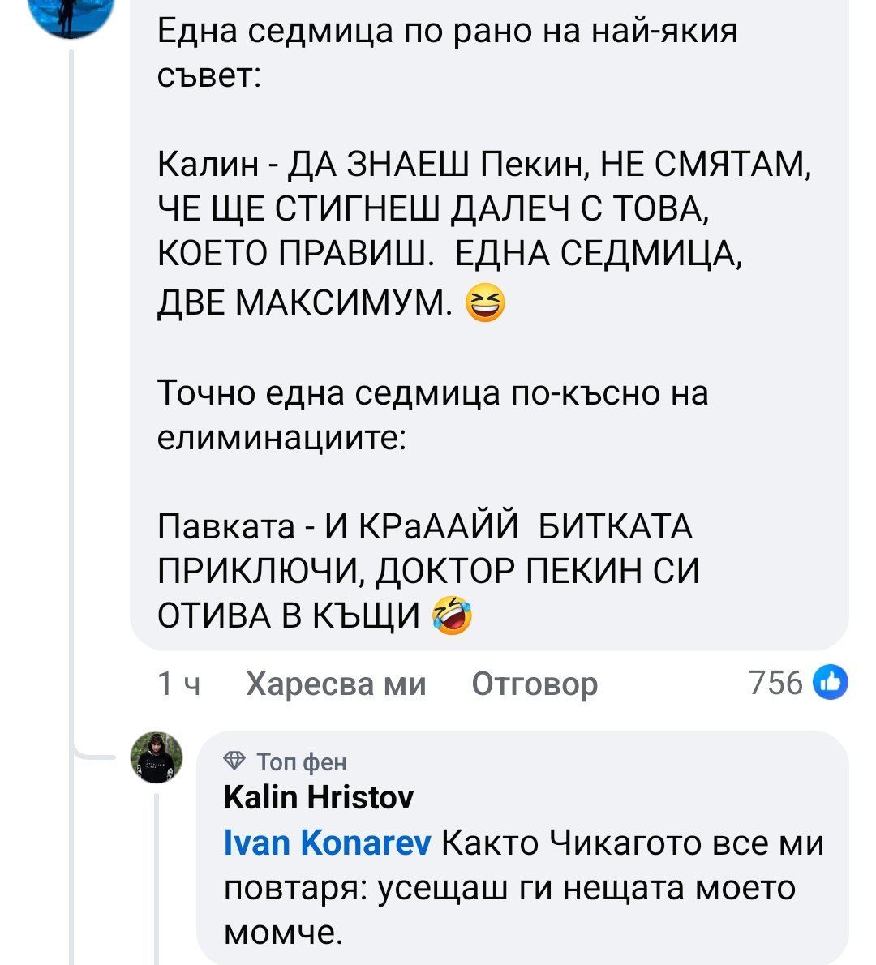Click the paragraph starting Павката - И КРаААЙЙ
The image size is (876, 965).
pos(427,572)
